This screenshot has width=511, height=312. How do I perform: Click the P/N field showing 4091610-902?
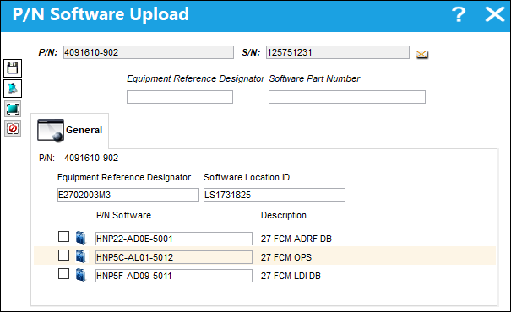(149, 52)
